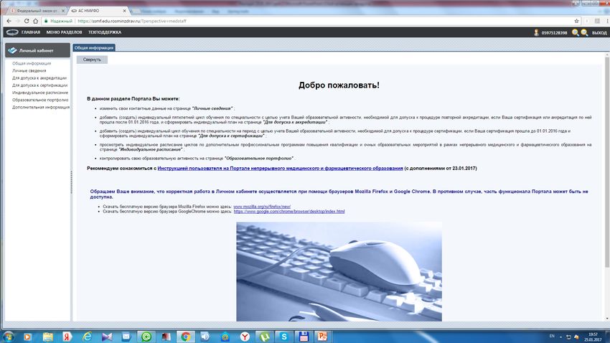
Task: Log out via ВЫХОД
Action: [599, 33]
